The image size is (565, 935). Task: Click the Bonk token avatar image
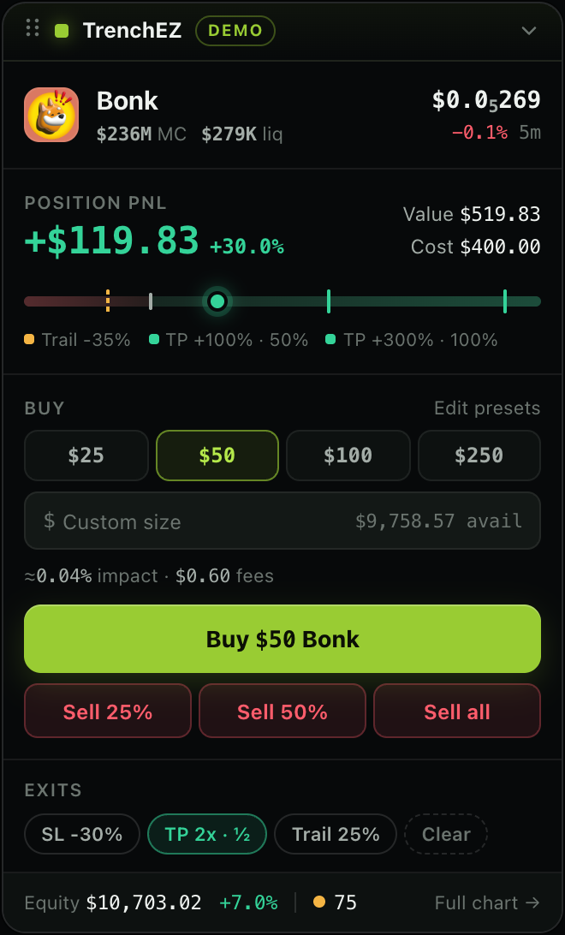51,115
